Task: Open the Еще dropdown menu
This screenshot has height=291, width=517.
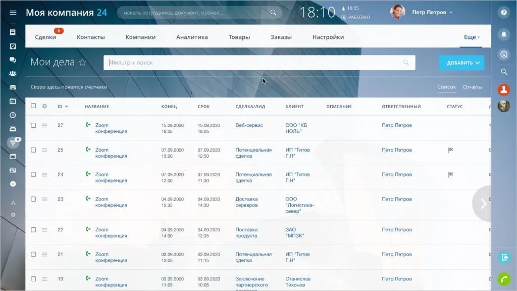Action: pos(472,37)
